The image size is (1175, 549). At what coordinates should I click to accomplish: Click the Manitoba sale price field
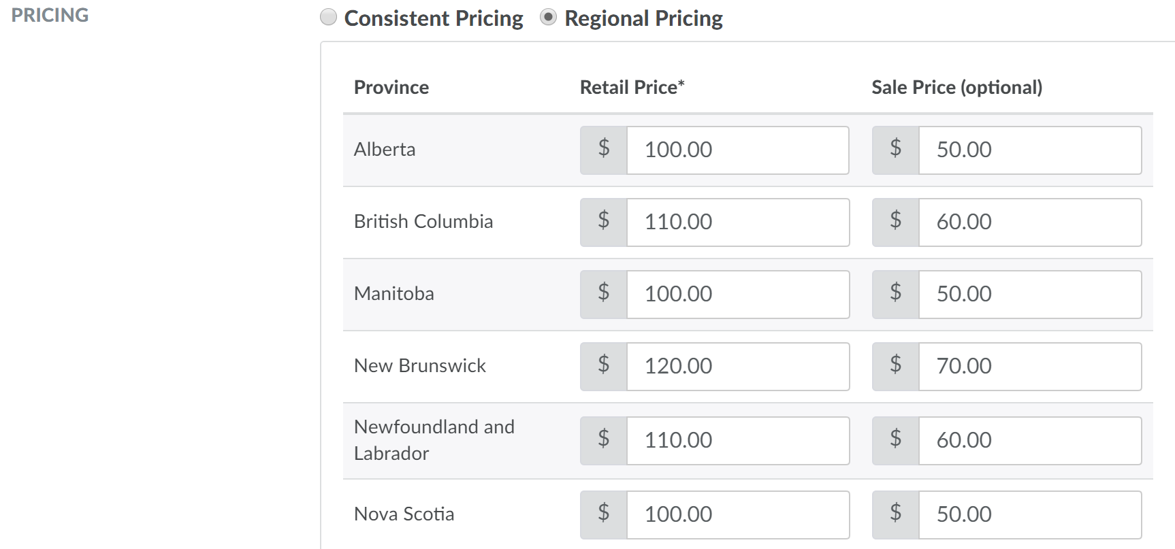[x=1029, y=294]
